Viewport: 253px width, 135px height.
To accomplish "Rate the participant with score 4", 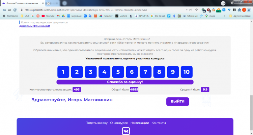I will point(104,72).
